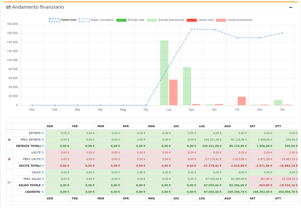This screenshot has height=208, width=301.
Task: Click help icon beside LIQUIDITA'
Action: click(43, 192)
